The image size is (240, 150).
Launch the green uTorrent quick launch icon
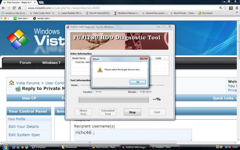27,147
